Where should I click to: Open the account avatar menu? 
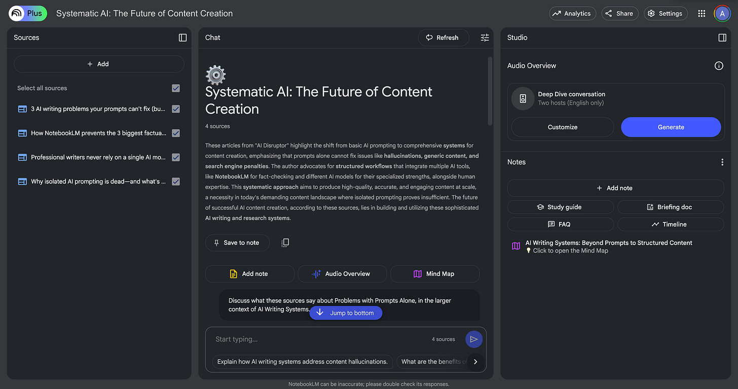point(722,14)
